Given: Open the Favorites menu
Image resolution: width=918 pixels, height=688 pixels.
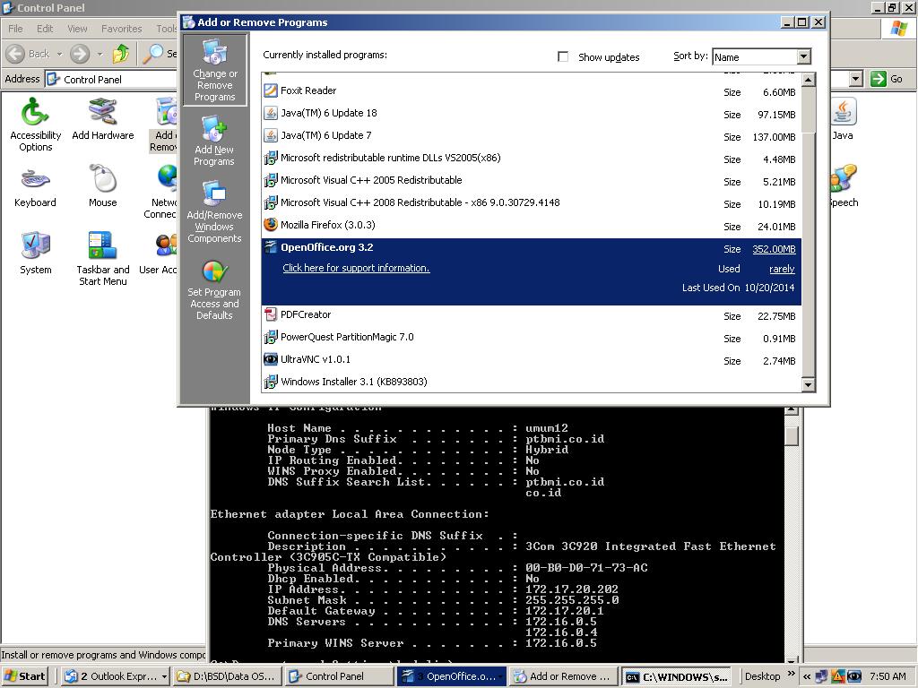Looking at the screenshot, I should [x=121, y=29].
